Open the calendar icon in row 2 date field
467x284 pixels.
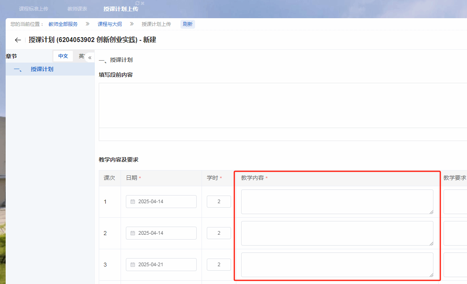[x=132, y=233]
